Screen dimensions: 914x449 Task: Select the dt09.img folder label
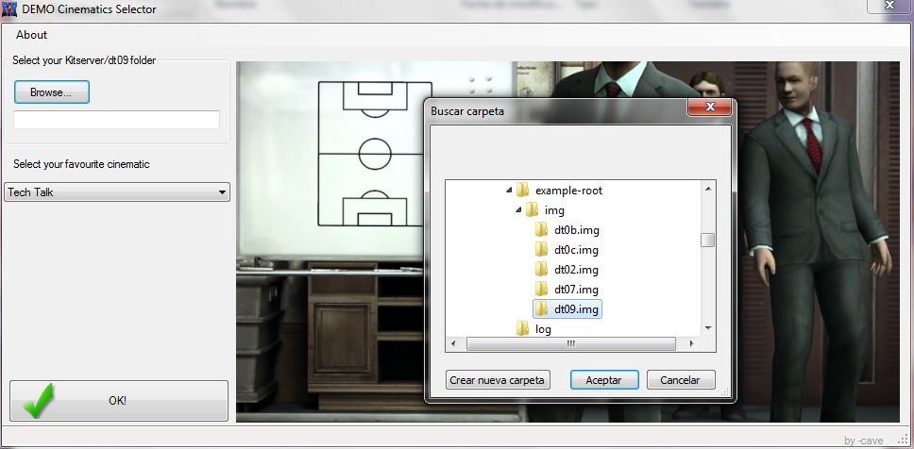point(576,309)
